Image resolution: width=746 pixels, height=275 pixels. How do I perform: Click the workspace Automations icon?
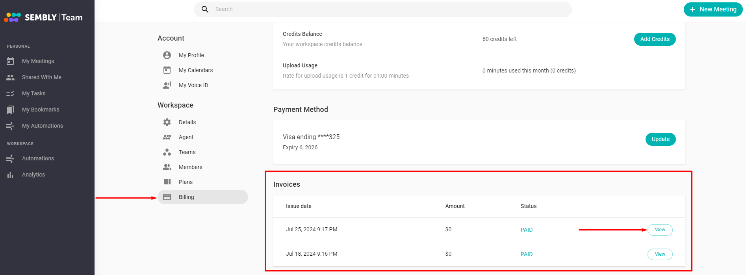(10, 158)
